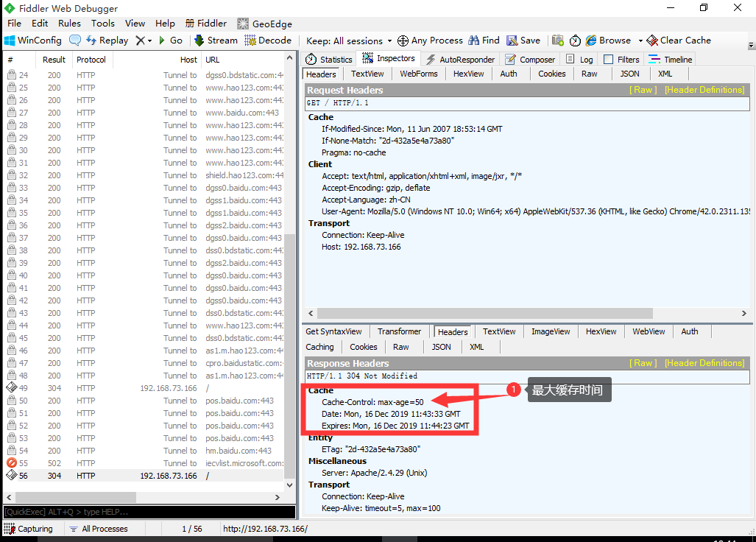The width and height of the screenshot is (756, 542).
Task: Open the Edit menu
Action: point(40,23)
